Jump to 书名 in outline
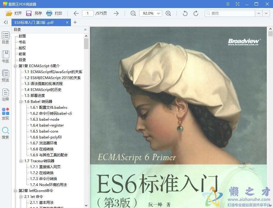The width and height of the screenshot is (273, 208). click(22, 42)
